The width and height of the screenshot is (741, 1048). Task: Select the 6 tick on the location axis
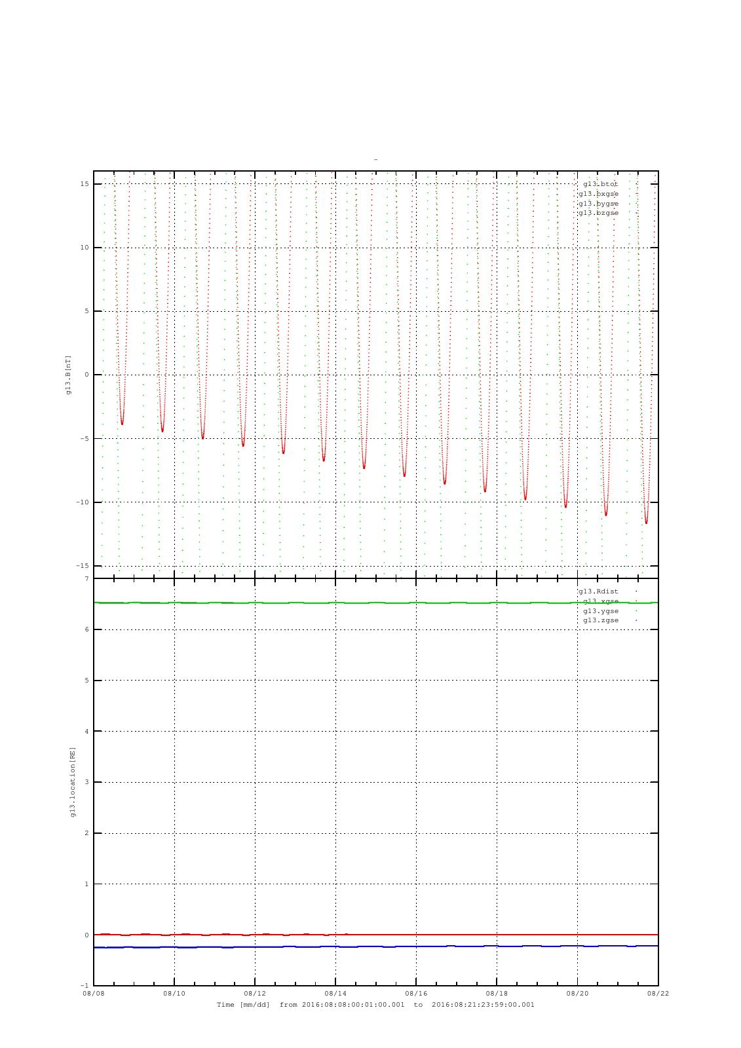pos(86,629)
